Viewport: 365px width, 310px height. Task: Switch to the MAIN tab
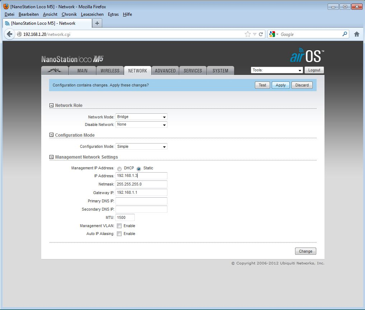coord(82,71)
